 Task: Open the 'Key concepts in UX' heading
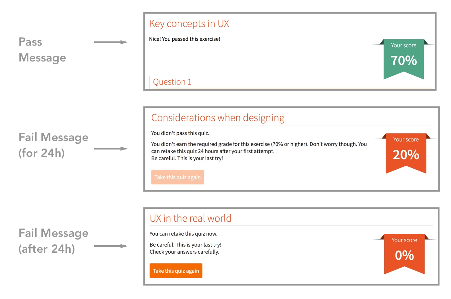189,24
